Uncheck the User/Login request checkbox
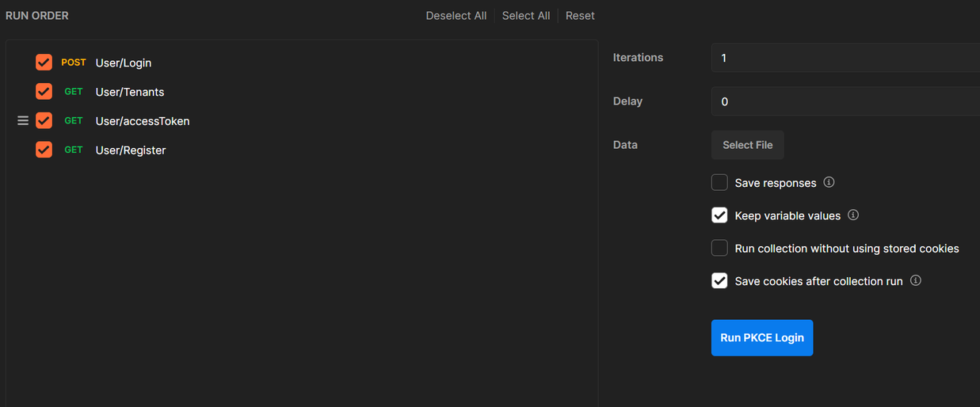Screen dimensions: 980x407 (x=44, y=63)
